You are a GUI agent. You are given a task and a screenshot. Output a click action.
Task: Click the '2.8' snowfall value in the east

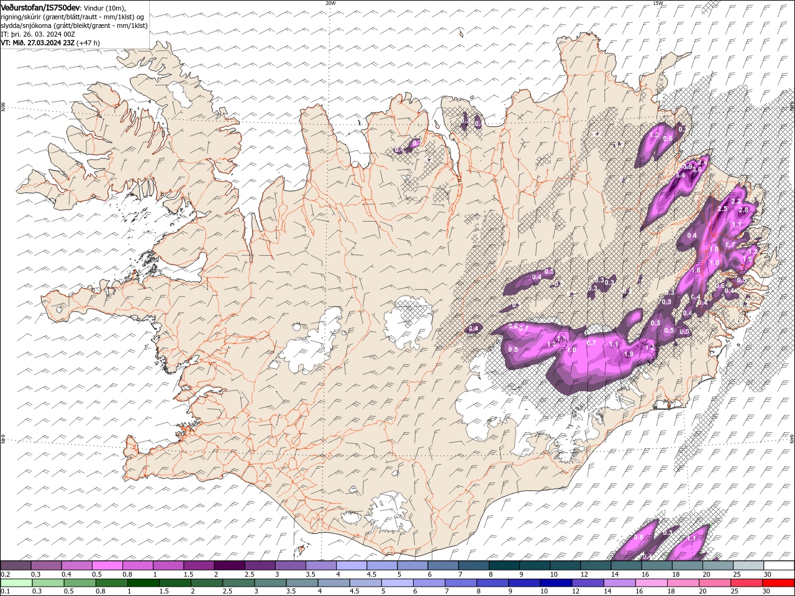point(743,210)
